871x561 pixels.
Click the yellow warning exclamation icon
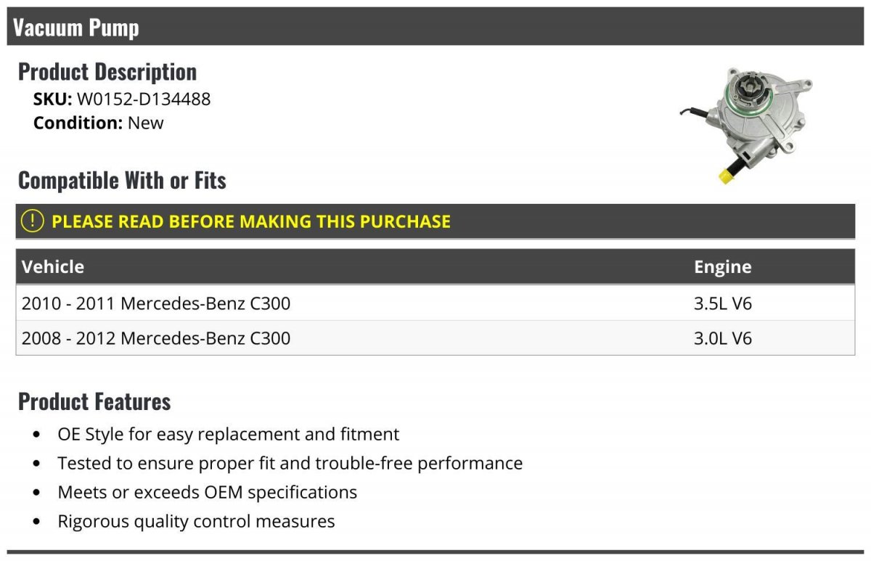tap(33, 221)
